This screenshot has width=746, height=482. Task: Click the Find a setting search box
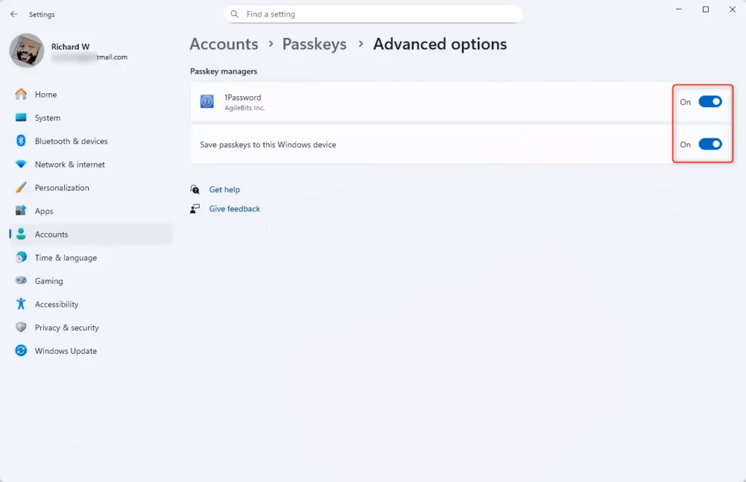click(x=373, y=14)
